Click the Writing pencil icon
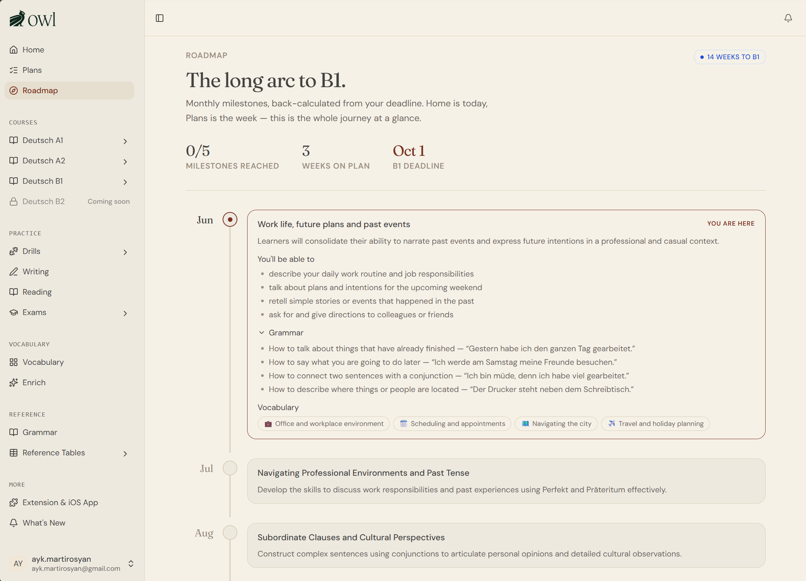 tap(14, 272)
